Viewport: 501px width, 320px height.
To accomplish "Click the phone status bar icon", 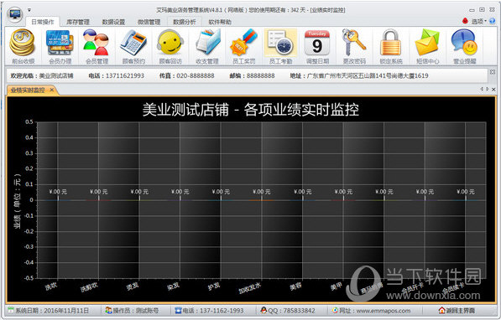I will click(x=178, y=310).
